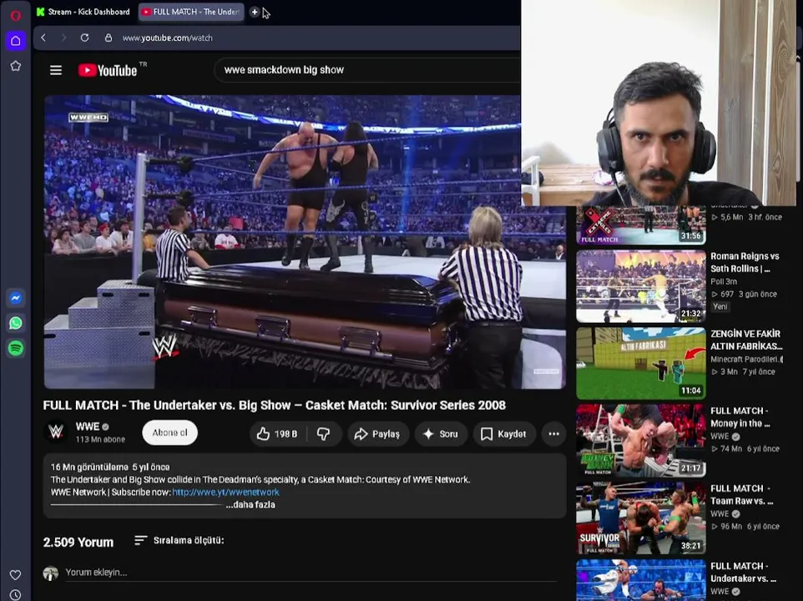Click the video title FULL MATCH heading
This screenshot has width=803, height=601.
coord(275,405)
